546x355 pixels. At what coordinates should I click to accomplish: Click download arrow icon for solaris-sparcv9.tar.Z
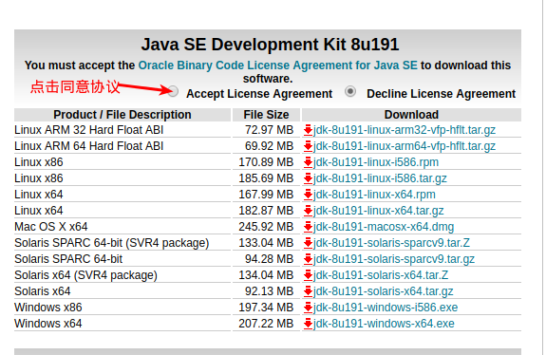point(308,243)
